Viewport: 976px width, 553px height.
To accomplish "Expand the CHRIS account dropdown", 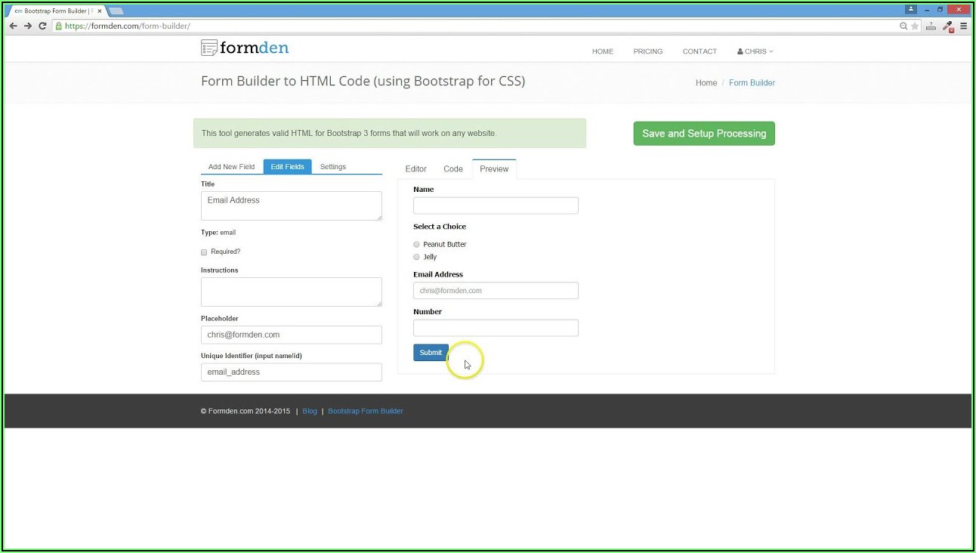I will (755, 51).
